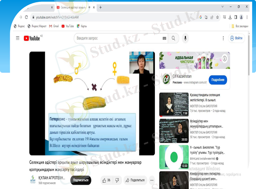The width and height of the screenshot is (256, 189).
Task: Click the search magnifier button
Action: 173,38
